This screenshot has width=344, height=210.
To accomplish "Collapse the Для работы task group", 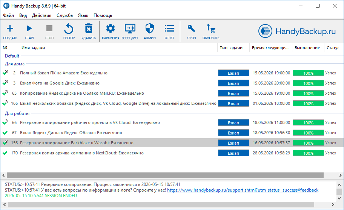I will coord(17,113).
